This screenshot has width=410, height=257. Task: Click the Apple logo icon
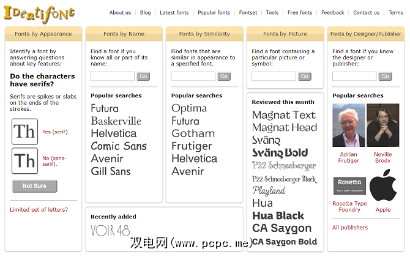point(383,185)
